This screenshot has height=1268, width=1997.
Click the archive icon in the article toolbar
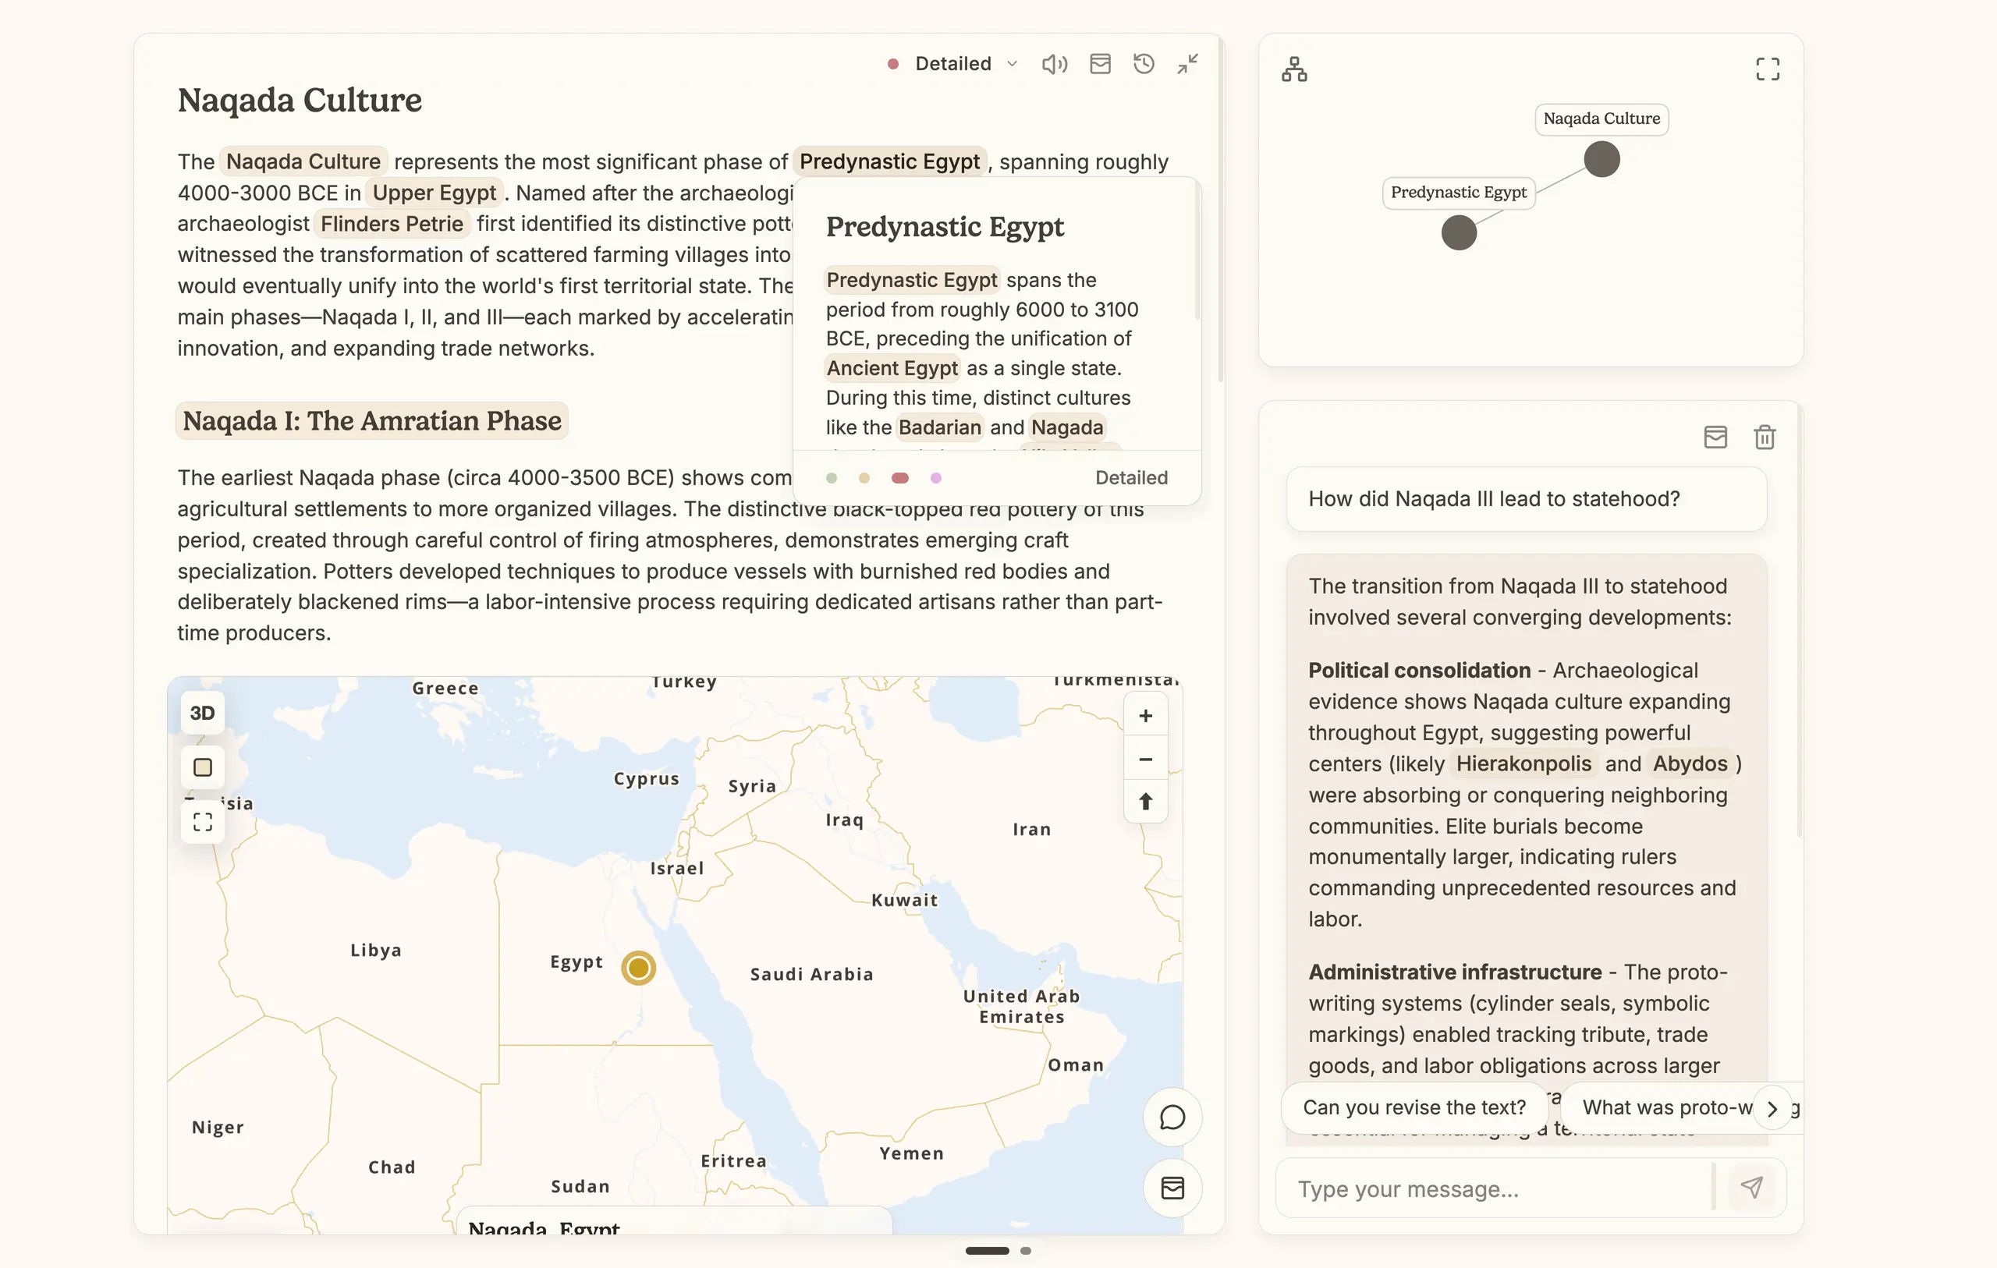[1101, 64]
